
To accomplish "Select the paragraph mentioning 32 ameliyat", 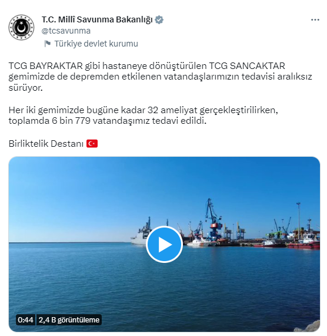I will pyautogui.click(x=143, y=116).
